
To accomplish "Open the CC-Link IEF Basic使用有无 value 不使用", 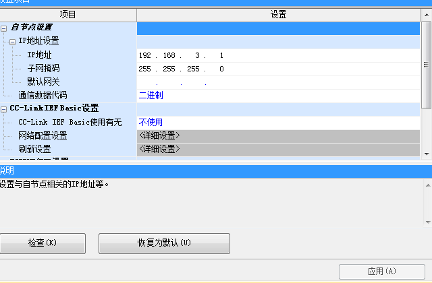I will click(x=277, y=122).
